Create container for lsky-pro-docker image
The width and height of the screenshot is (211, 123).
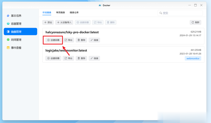click(x=53, y=40)
